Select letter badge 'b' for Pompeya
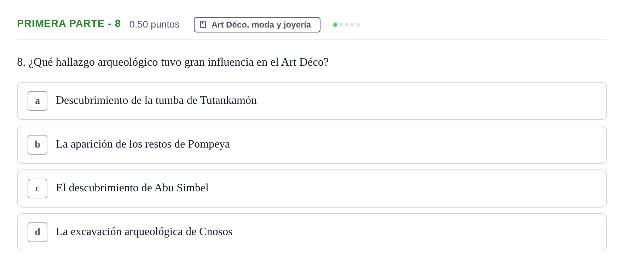Screen dimensions: 624x269 37,145
